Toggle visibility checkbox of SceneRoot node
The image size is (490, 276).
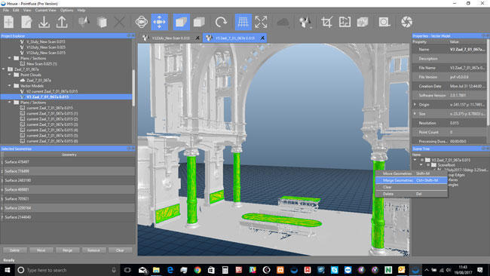coord(428,164)
